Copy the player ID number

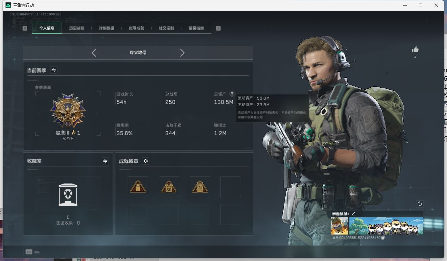pyautogui.click(x=383, y=238)
